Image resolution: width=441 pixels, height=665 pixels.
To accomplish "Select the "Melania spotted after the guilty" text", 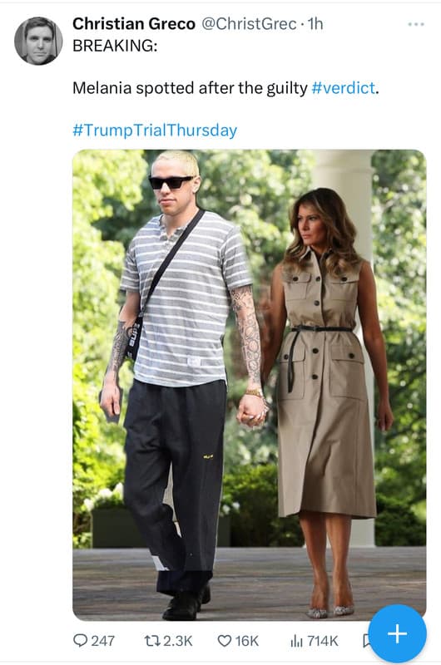I will click(x=190, y=88).
